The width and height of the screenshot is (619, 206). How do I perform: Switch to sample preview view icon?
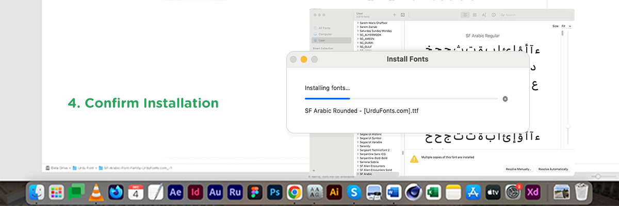click(465, 15)
